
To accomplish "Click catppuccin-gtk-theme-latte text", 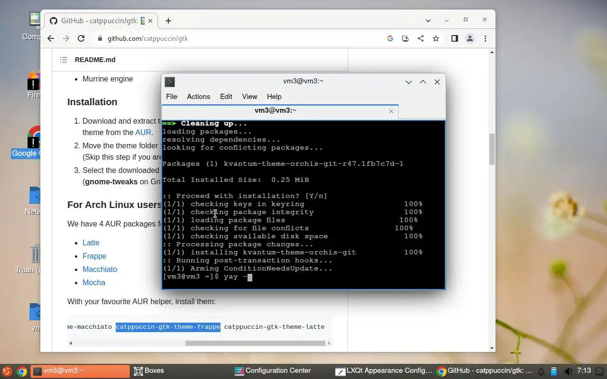I will pyautogui.click(x=274, y=327).
